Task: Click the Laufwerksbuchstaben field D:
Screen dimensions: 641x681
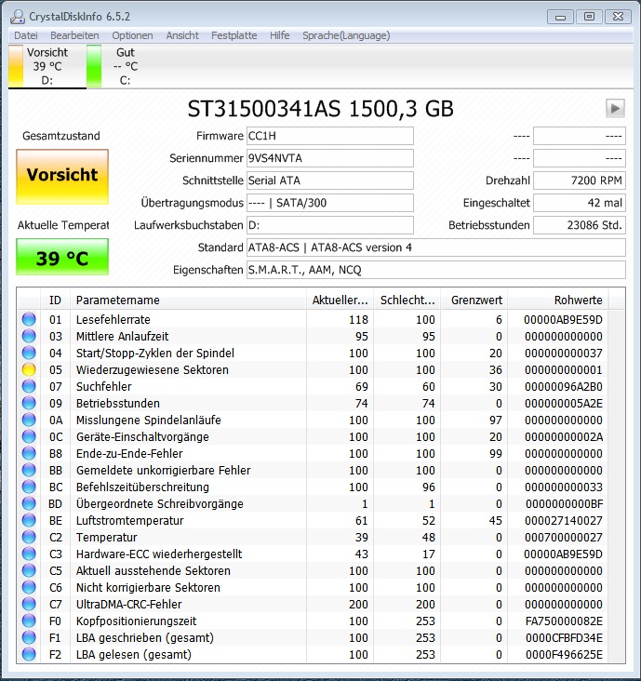Action: click(x=330, y=225)
